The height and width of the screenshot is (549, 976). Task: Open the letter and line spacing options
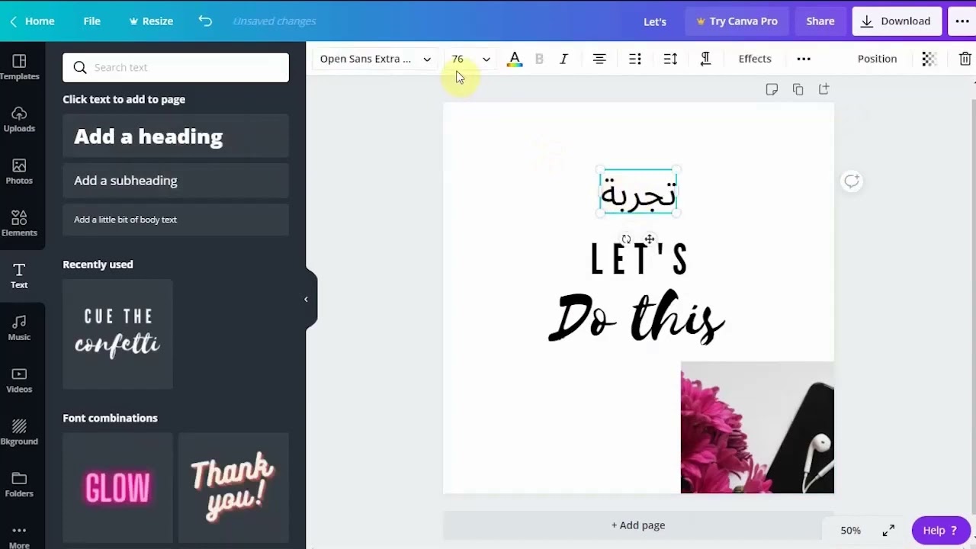point(670,59)
